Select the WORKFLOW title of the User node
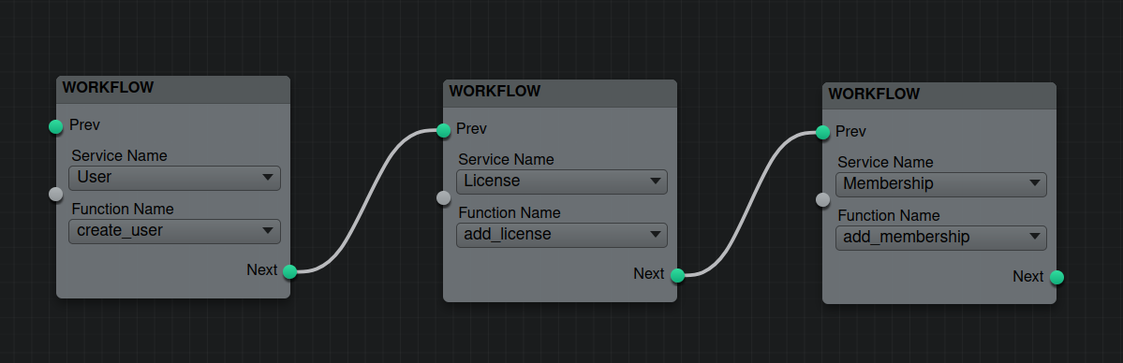This screenshot has width=1123, height=363. tap(108, 88)
